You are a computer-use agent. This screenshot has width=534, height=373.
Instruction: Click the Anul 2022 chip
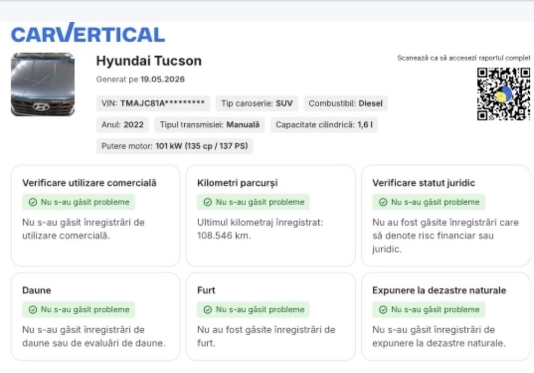tap(122, 124)
